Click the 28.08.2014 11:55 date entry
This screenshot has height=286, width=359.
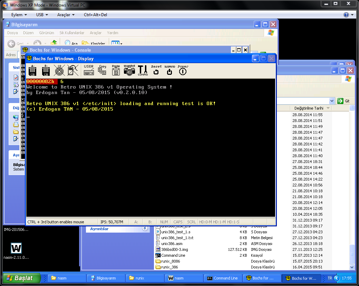click(x=308, y=115)
